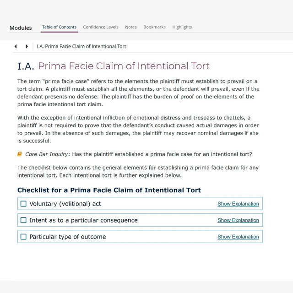Show Explanation for Voluntary (volitional) act
The height and width of the screenshot is (293, 293).
point(238,204)
